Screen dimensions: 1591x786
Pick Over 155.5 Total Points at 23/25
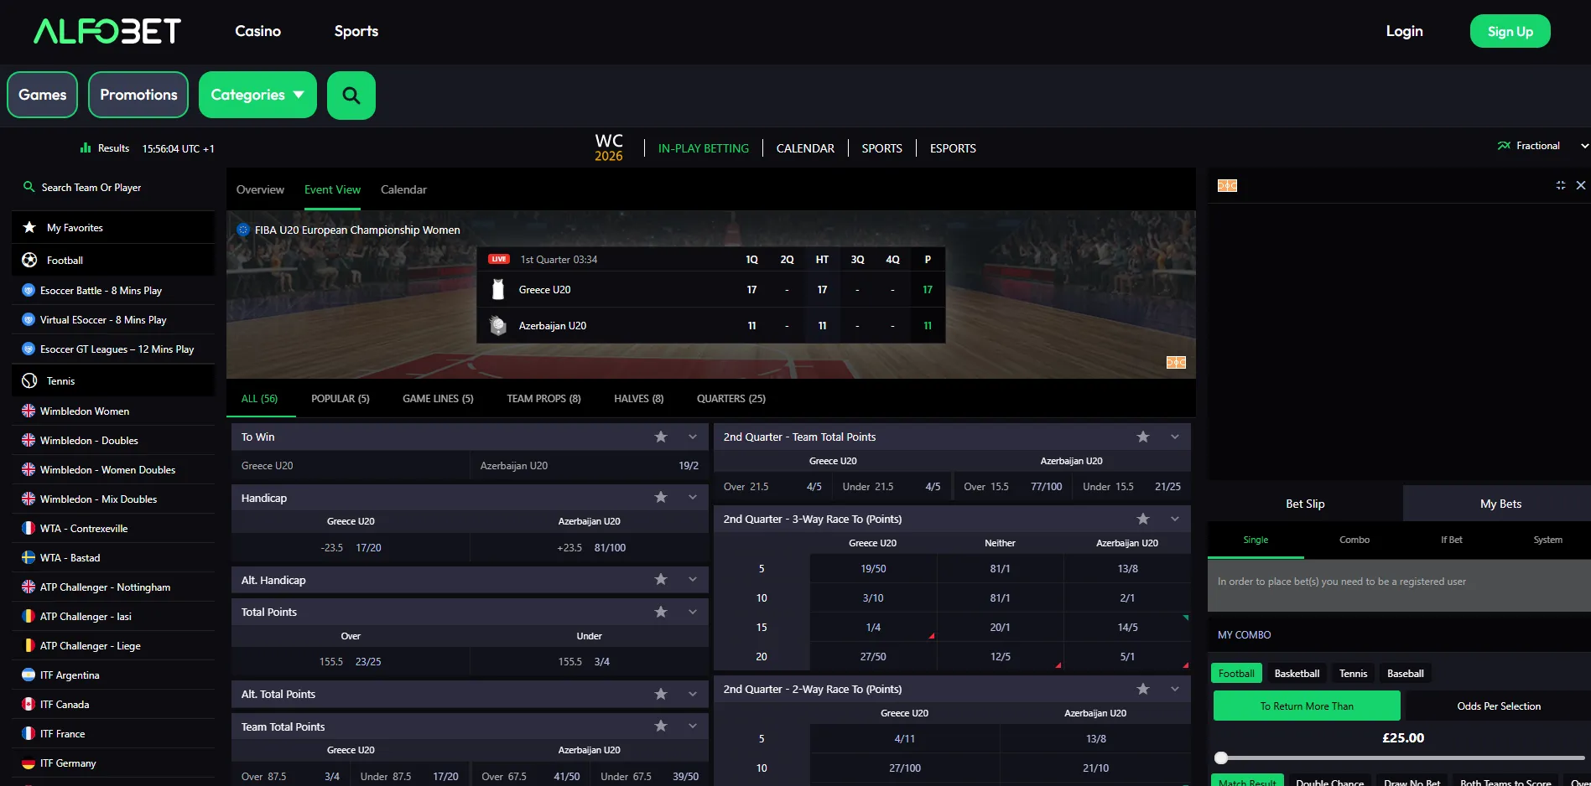351,662
